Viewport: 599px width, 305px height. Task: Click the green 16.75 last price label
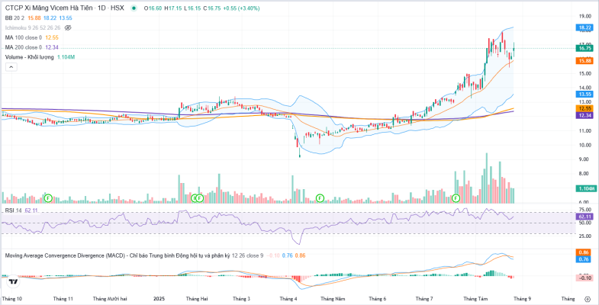585,48
